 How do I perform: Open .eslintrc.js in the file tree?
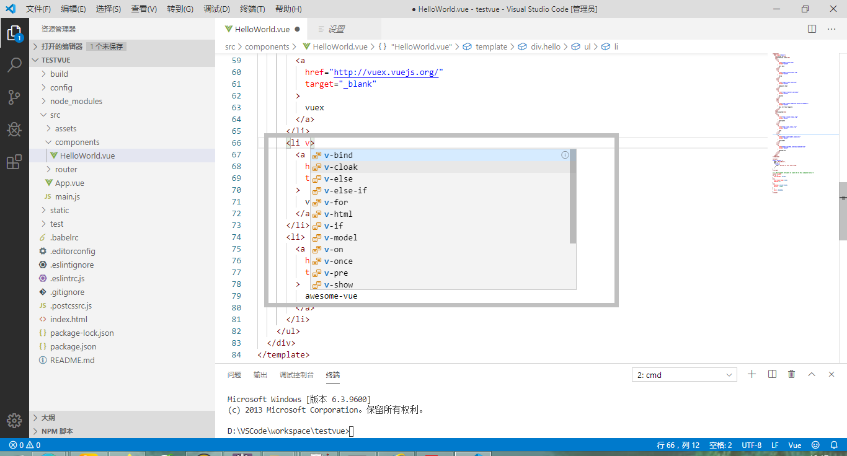point(122,278)
